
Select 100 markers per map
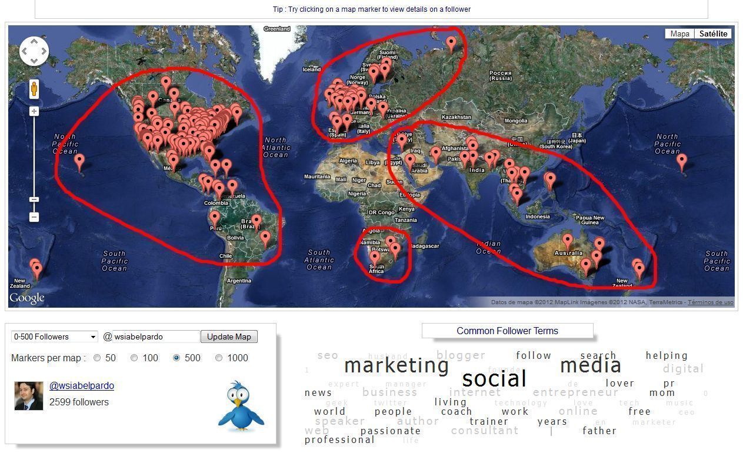pyautogui.click(x=134, y=358)
